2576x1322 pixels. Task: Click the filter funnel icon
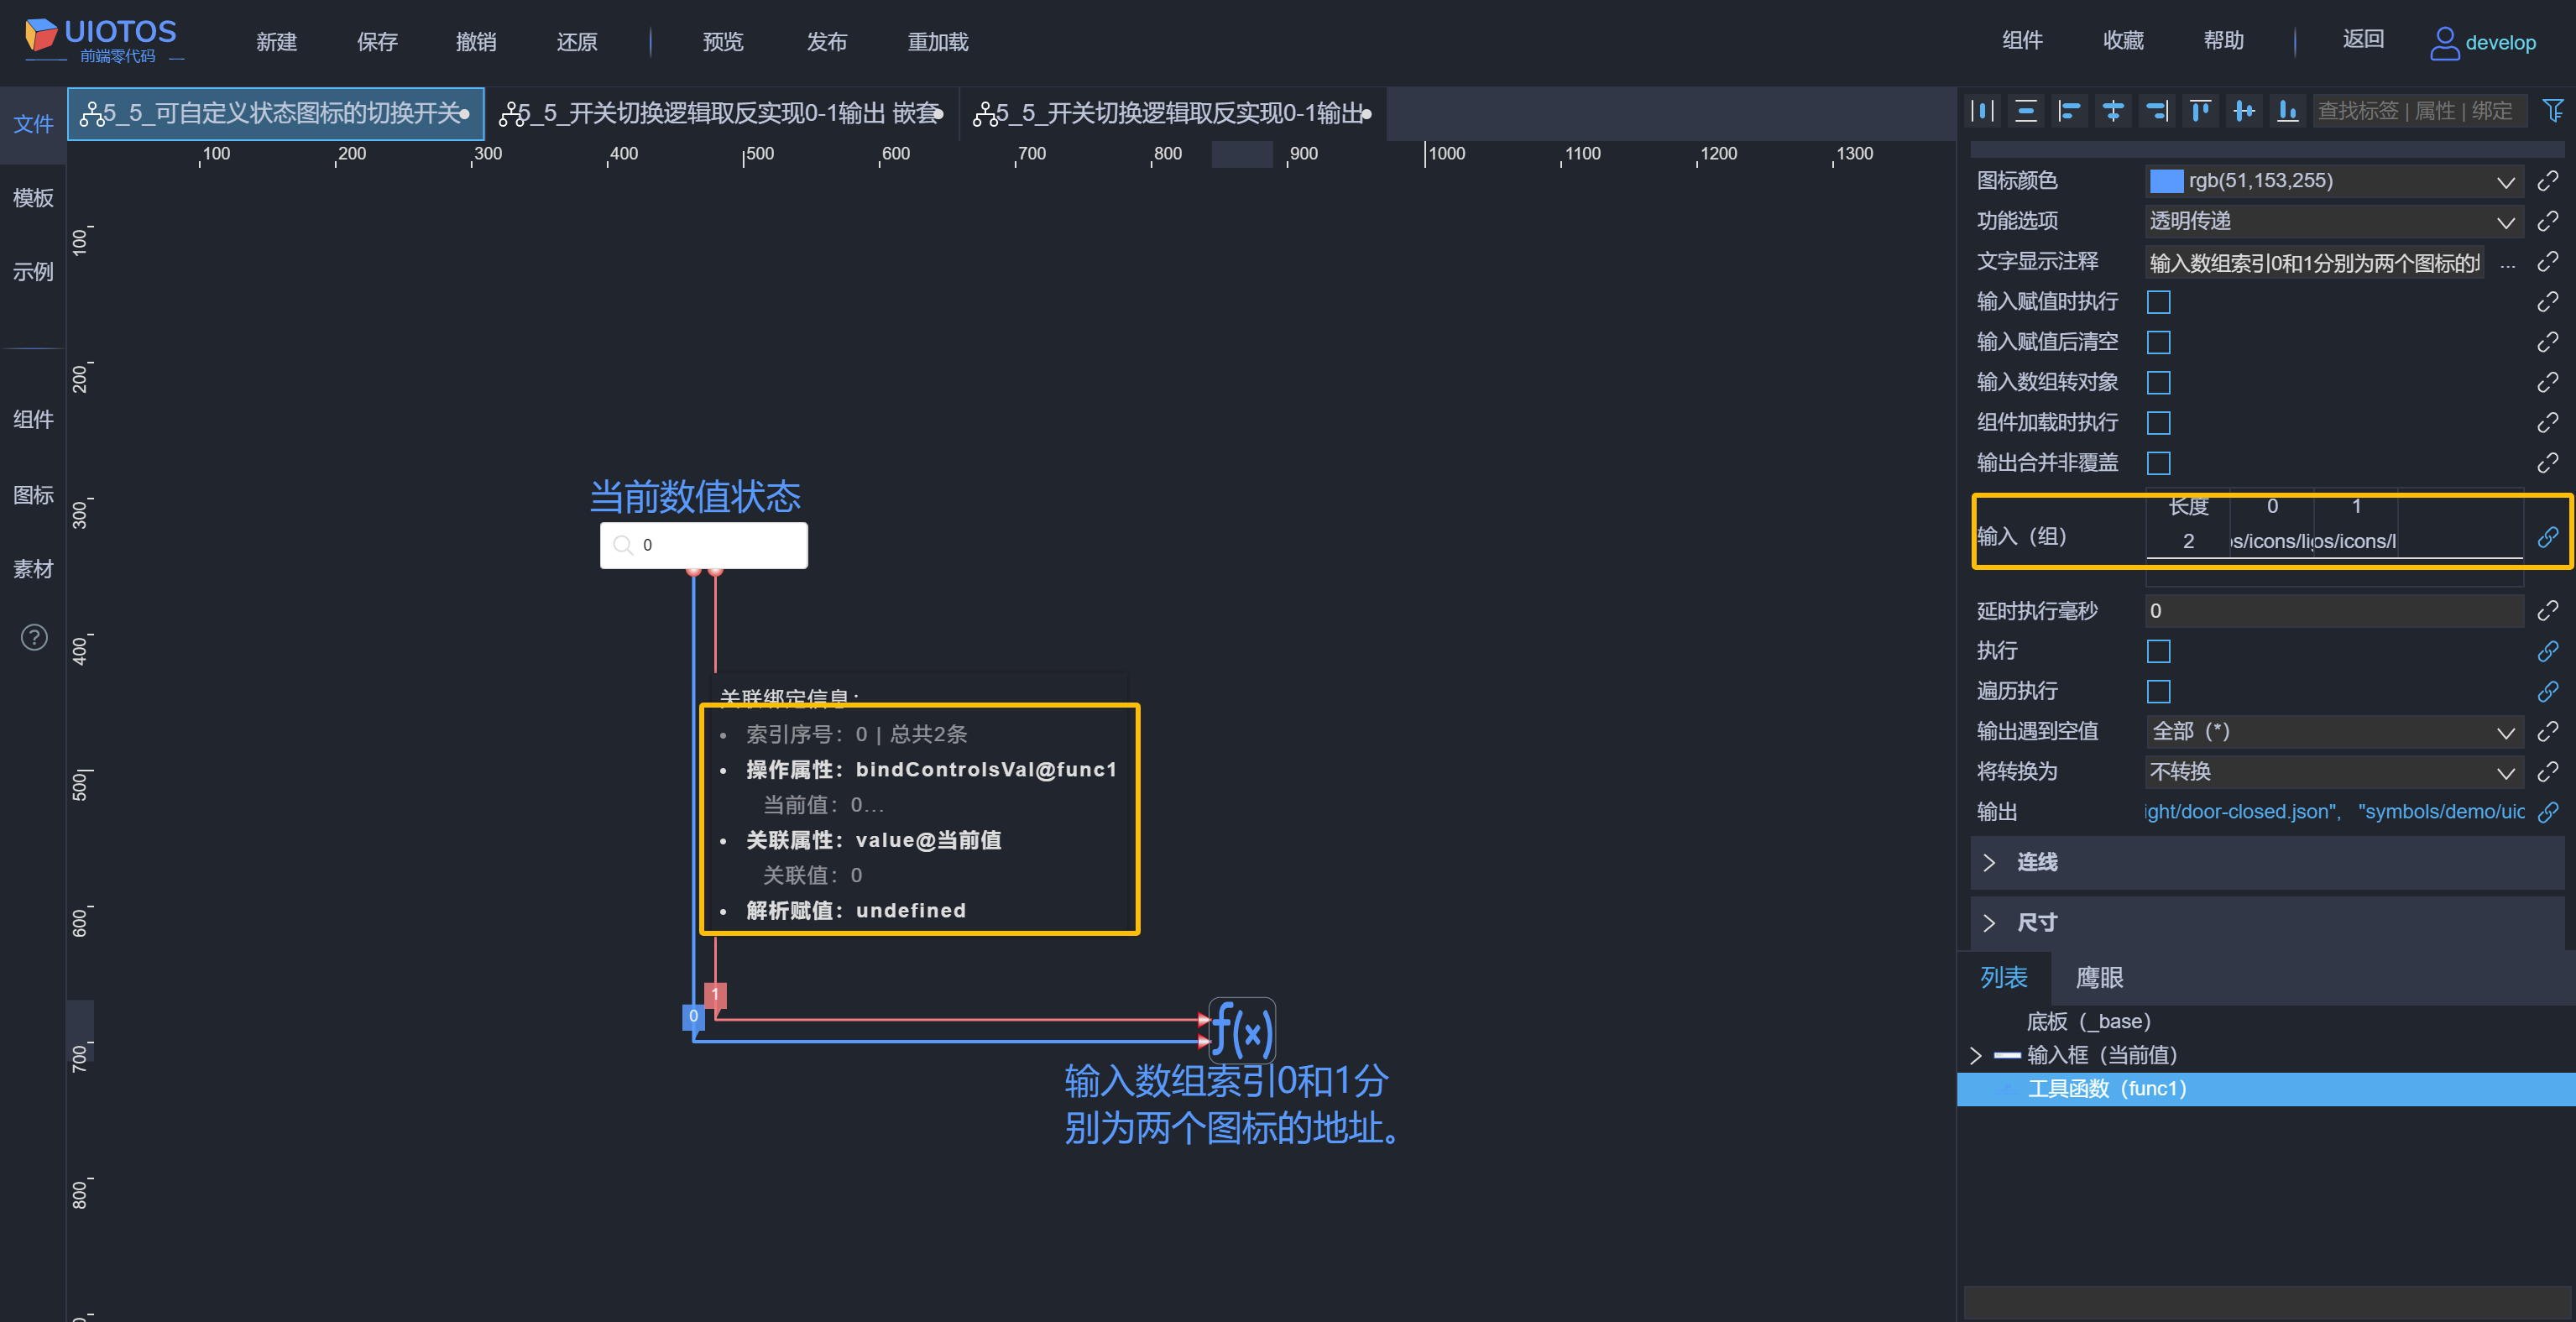click(x=2552, y=111)
